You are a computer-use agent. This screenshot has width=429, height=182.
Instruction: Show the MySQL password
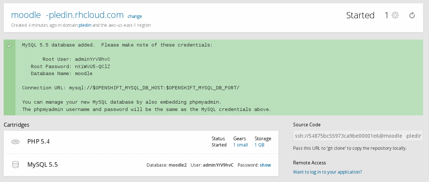pyautogui.click(x=265, y=165)
